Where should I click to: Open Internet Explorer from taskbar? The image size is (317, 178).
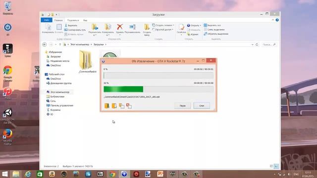(28, 174)
